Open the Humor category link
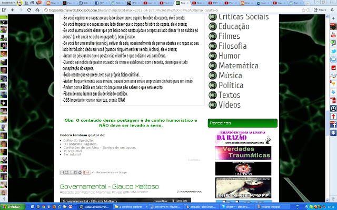337x210 pixels. 230,56
